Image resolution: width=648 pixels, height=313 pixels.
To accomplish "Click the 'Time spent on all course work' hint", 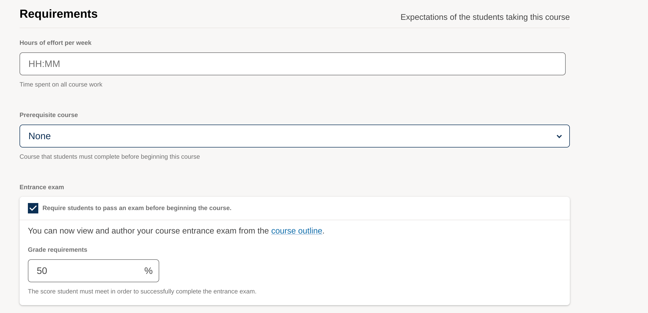I will 61,84.
